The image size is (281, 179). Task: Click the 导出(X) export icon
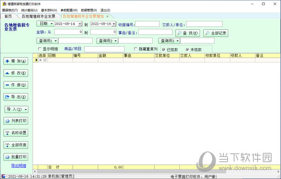coord(7,97)
